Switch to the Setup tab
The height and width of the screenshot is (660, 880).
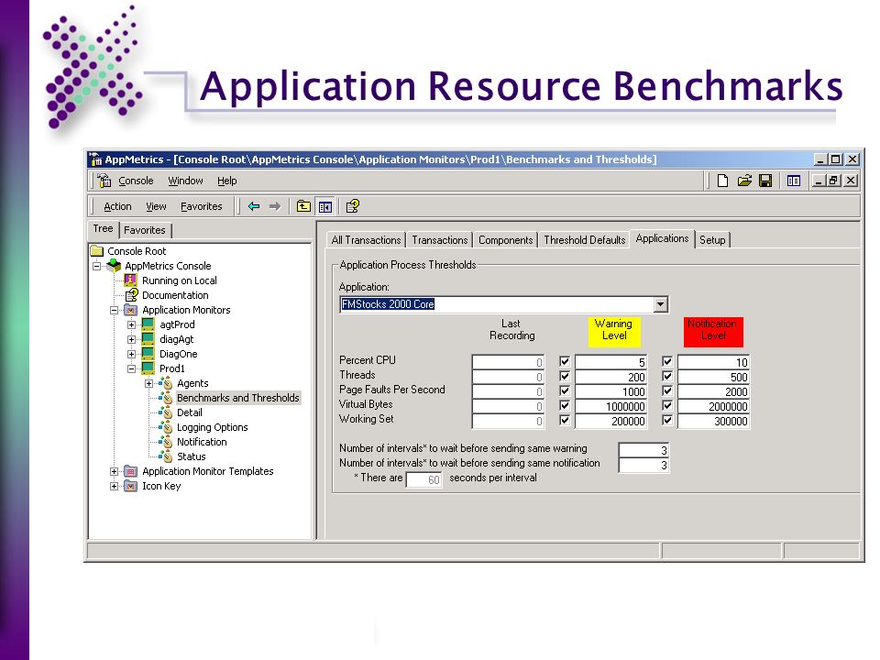tap(712, 240)
